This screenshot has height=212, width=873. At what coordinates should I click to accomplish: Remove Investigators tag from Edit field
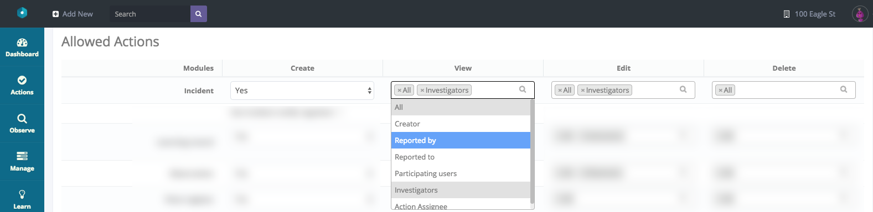click(583, 91)
